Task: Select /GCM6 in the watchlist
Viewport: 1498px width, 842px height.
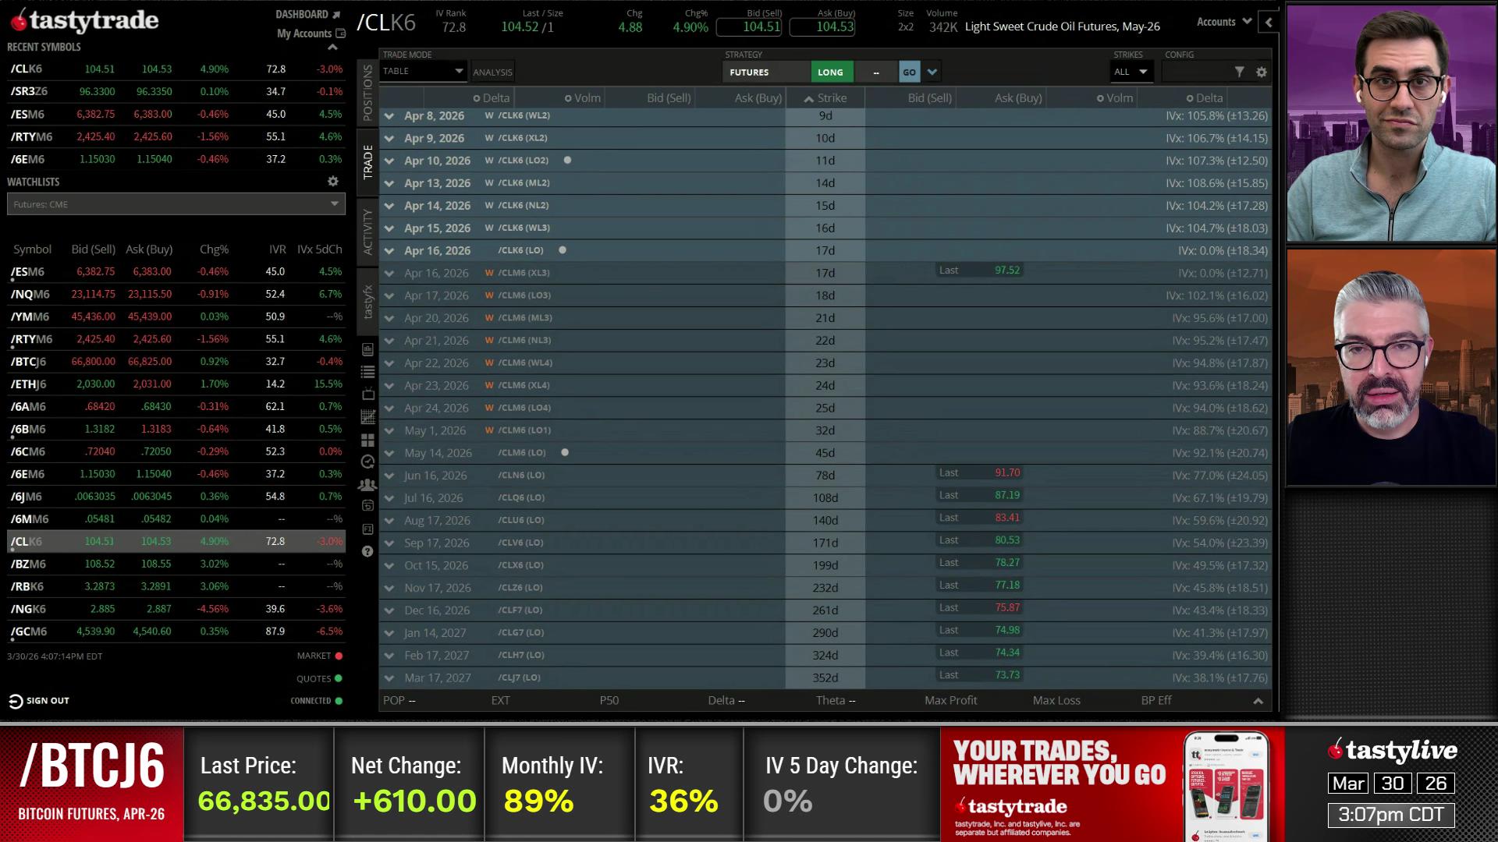Action: click(x=29, y=631)
